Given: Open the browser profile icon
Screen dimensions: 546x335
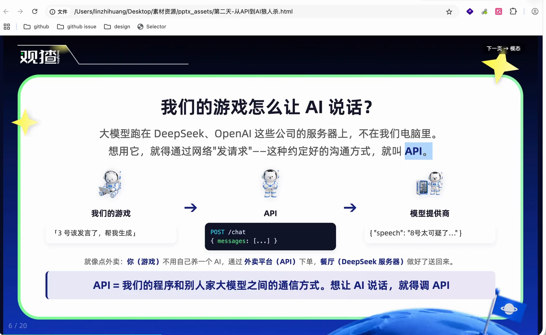Looking at the screenshot, I should (535, 12).
